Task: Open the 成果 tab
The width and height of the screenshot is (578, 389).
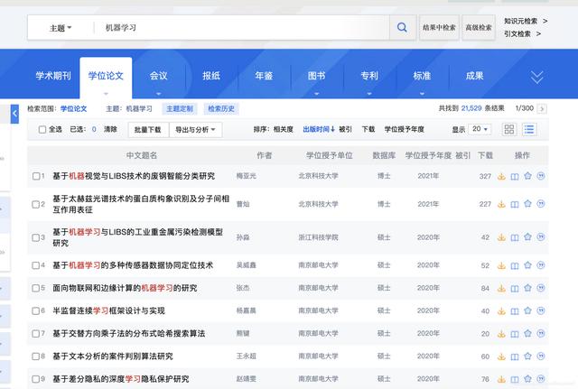Action: pos(474,76)
